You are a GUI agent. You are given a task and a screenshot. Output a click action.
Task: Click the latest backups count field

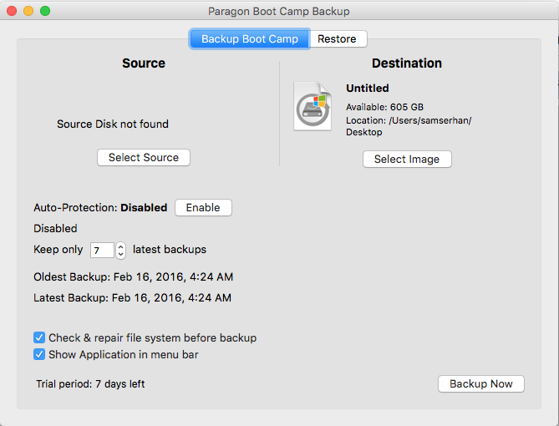[102, 251]
